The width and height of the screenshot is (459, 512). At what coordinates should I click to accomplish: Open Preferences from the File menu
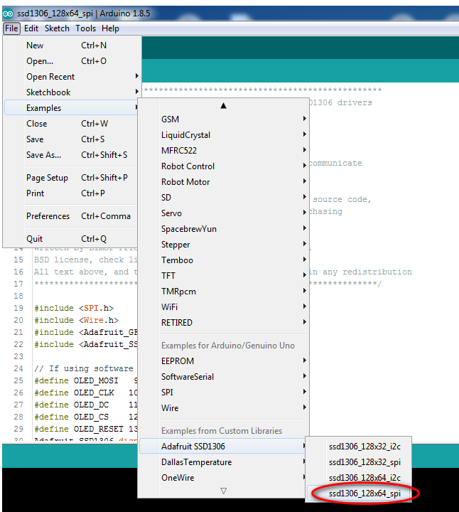point(72,216)
